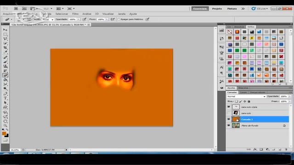Image resolution: width=294 pixels, height=165 pixels.
Task: Open Fluxo slider arrow
Action: pyautogui.click(x=107, y=19)
